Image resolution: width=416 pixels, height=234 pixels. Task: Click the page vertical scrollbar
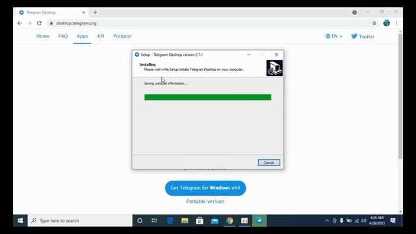(400, 96)
